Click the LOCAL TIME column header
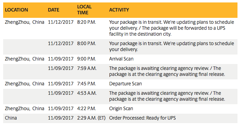 coord(84,10)
